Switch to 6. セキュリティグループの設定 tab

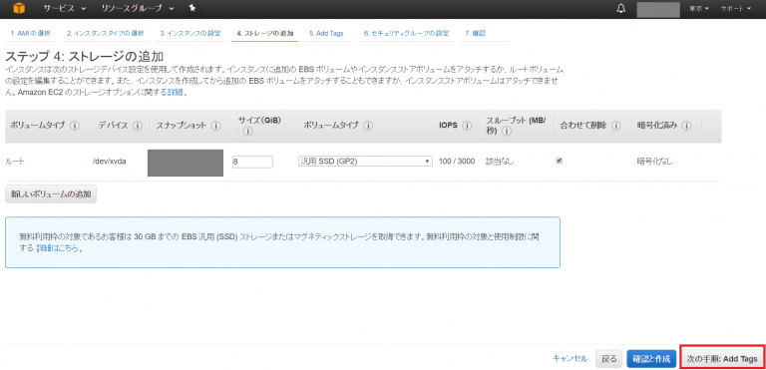406,34
